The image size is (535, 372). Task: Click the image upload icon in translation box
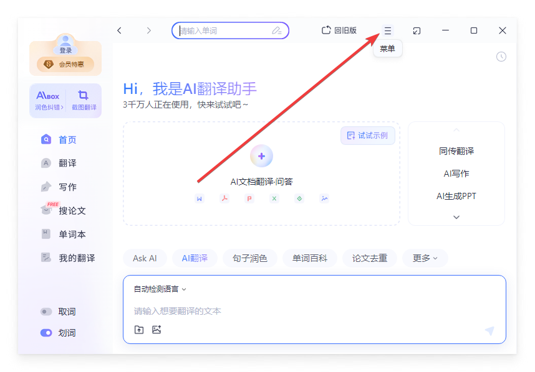click(x=157, y=330)
